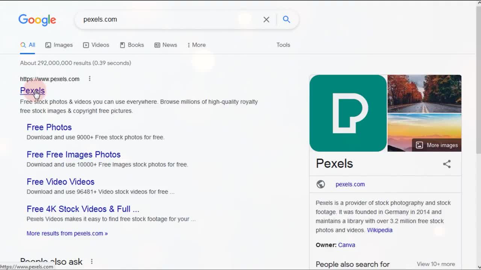This screenshot has width=481, height=270.
Task: Clear the search box with the X icon
Action: [266, 19]
